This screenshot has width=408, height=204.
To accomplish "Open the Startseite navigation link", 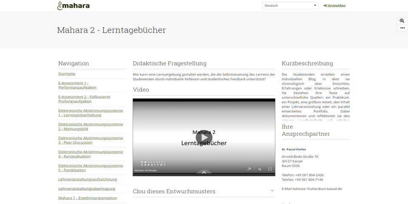I will click(67, 74).
